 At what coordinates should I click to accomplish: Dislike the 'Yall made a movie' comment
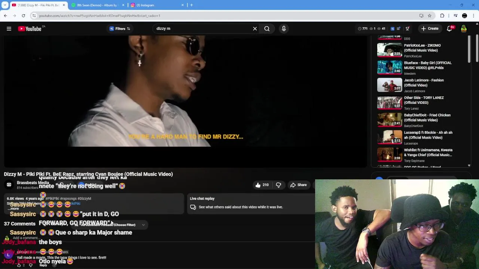31,265
